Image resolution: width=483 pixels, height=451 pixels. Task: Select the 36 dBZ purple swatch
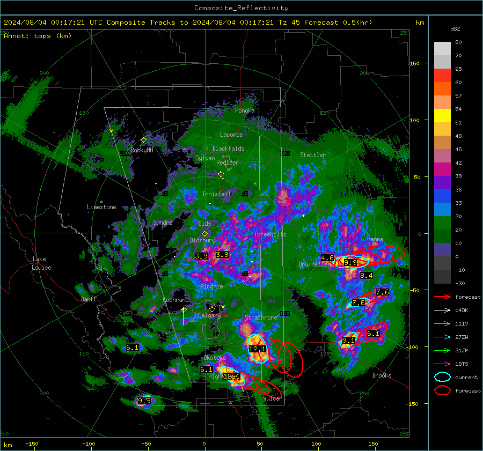(442, 182)
